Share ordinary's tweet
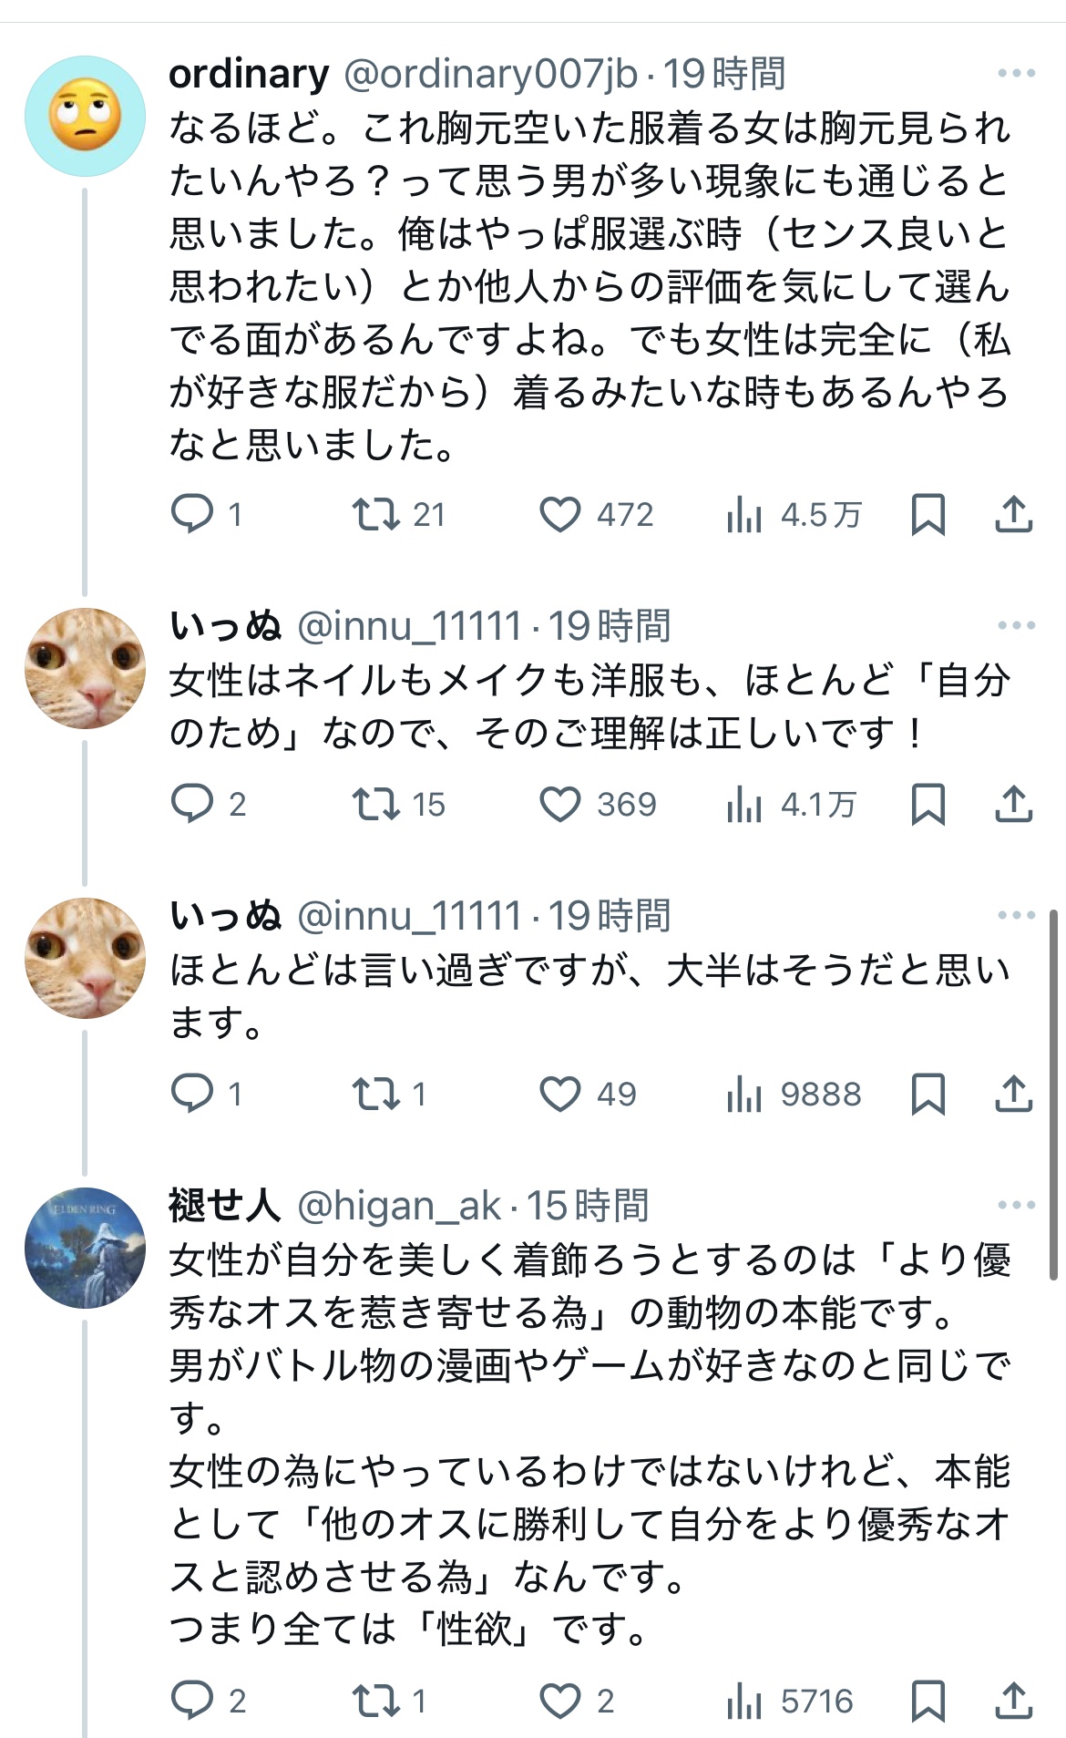Screen dimensions: 1066x1738 click(1013, 514)
